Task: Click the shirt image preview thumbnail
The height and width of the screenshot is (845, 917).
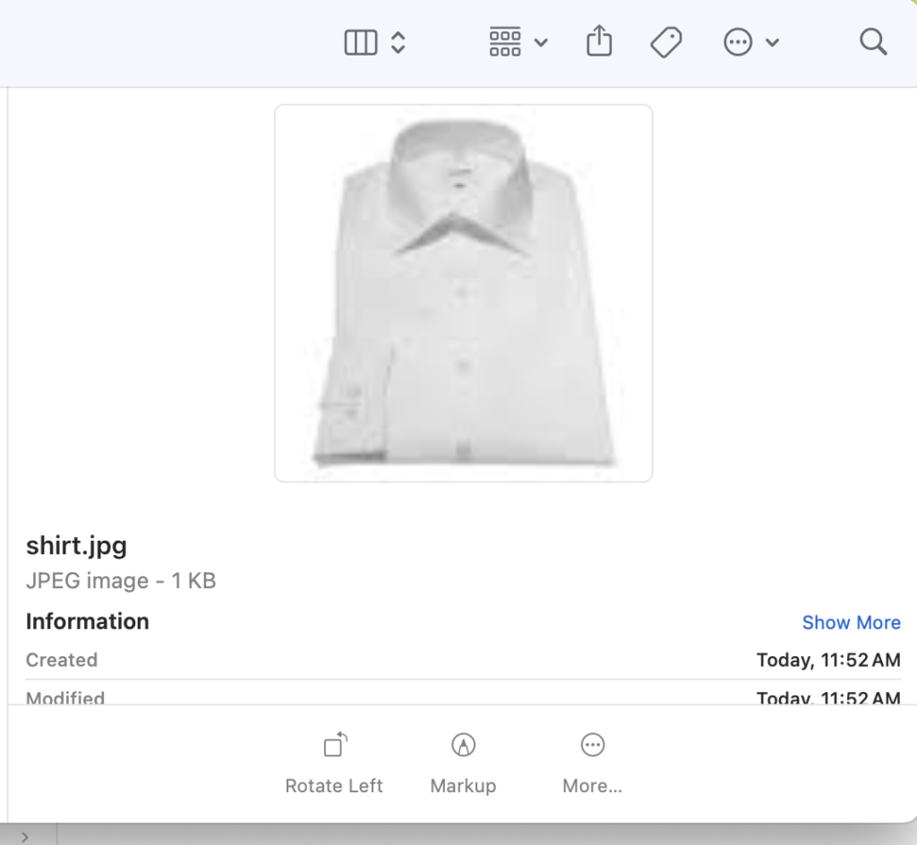Action: click(x=463, y=294)
